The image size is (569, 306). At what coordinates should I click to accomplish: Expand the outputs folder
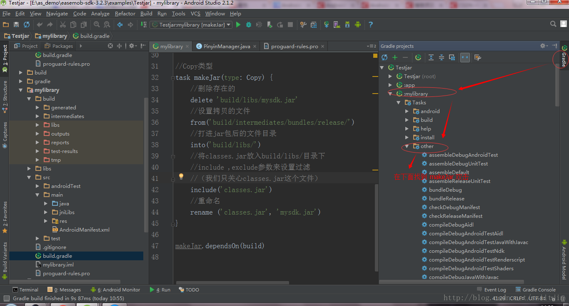pyautogui.click(x=37, y=134)
